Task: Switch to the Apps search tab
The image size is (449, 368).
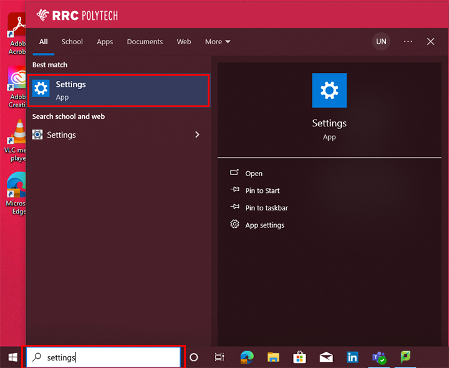Action: pos(105,42)
